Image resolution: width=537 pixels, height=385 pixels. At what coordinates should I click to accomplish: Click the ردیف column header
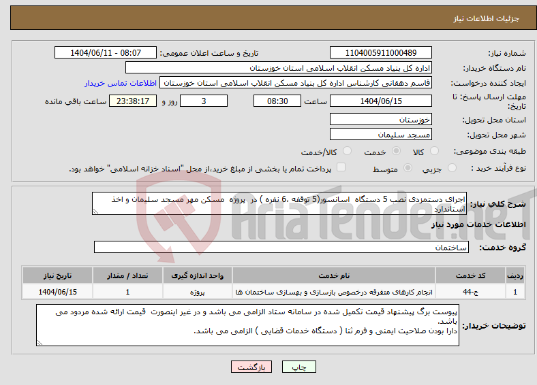(515, 275)
